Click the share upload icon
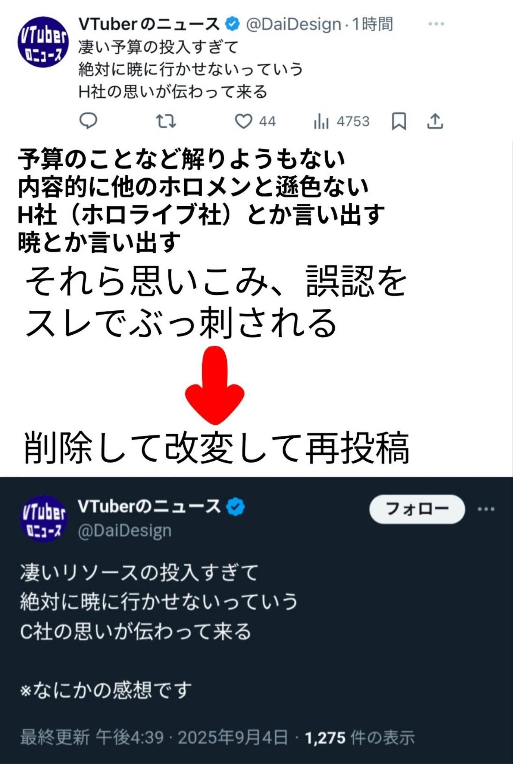This screenshot has height=764, width=513. click(x=435, y=121)
